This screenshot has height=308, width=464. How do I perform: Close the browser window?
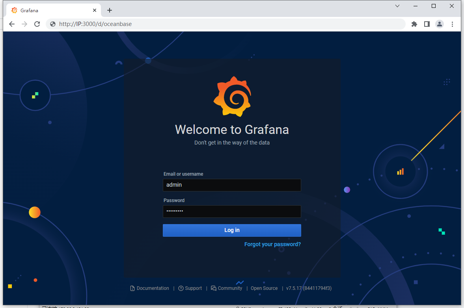coord(451,6)
